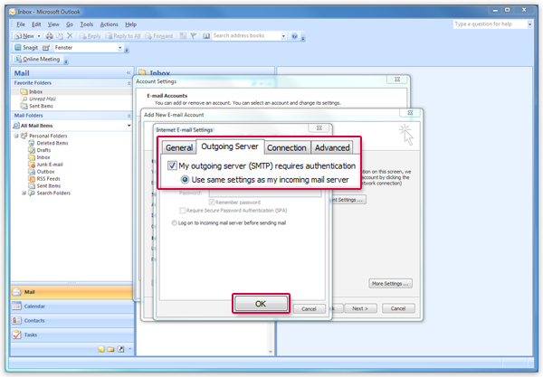Click Next in Add New E-mail Account
The height and width of the screenshot is (377, 543).
tap(360, 308)
